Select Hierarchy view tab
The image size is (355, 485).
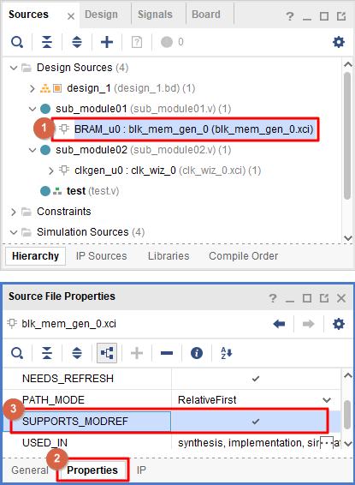(x=36, y=256)
